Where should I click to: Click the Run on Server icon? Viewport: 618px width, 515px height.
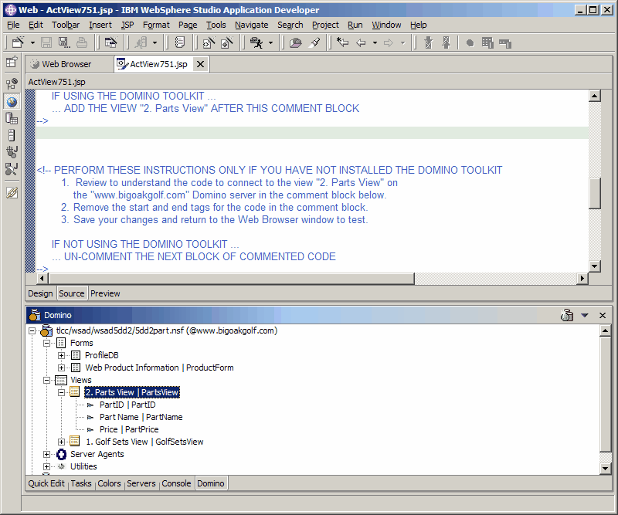pyautogui.click(x=141, y=42)
